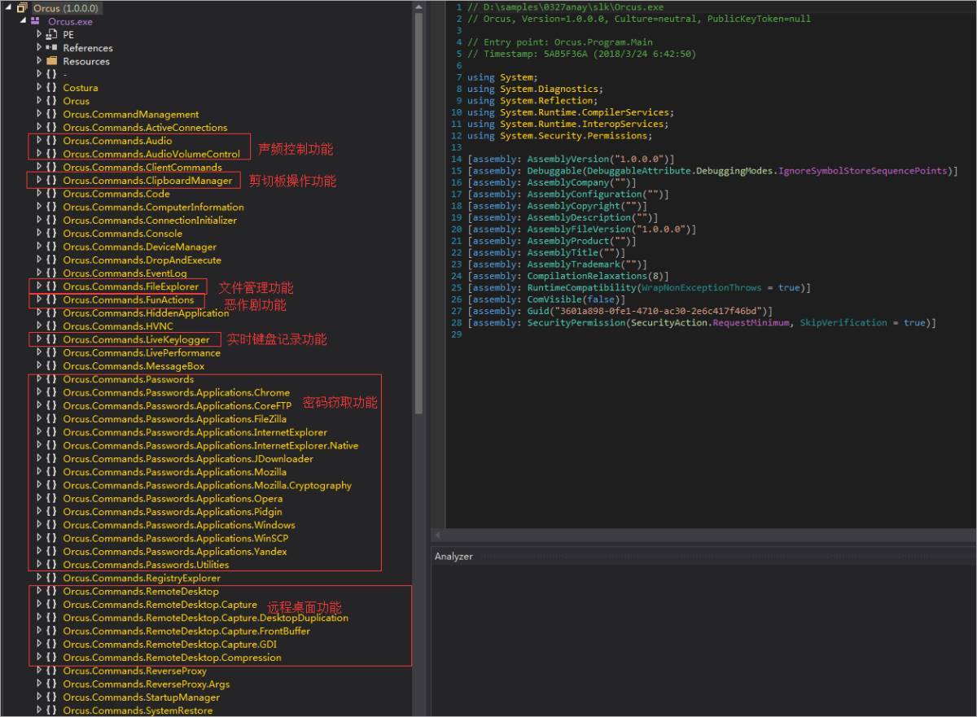This screenshot has height=717, width=977.
Task: Select Orcus.Commands.StartupManager node
Action: pos(141,697)
